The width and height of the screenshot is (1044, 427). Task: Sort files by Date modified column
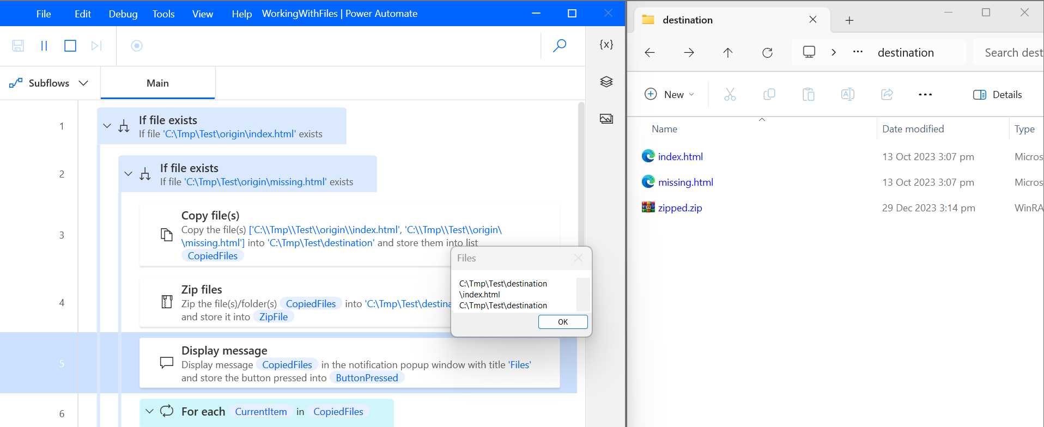[x=913, y=129]
